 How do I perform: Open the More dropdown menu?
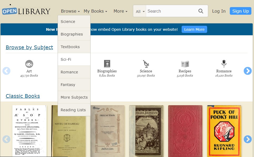[x=120, y=11]
